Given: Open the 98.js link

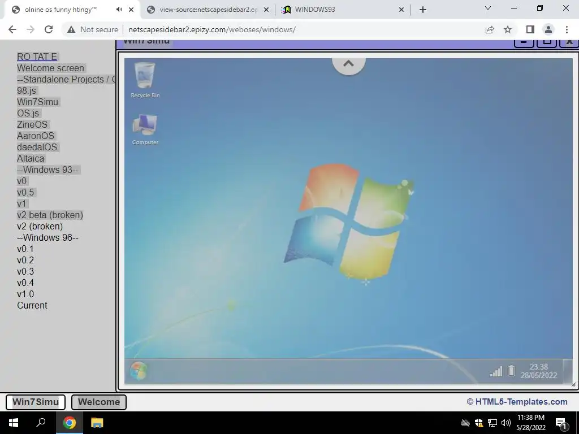Looking at the screenshot, I should 27,90.
